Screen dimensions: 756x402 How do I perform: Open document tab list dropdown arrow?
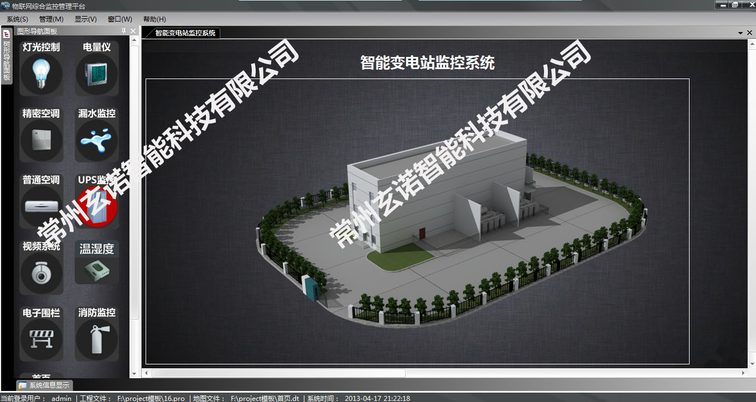coord(741,33)
